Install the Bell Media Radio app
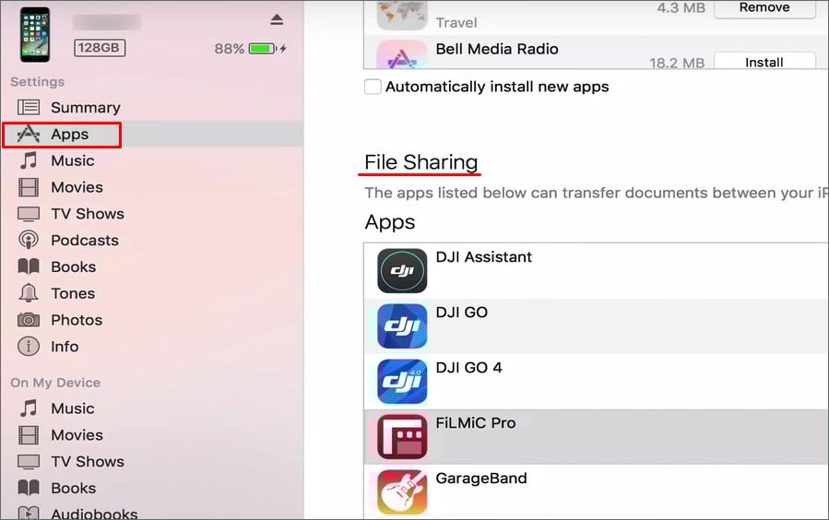The height and width of the screenshot is (520, 829). point(764,62)
